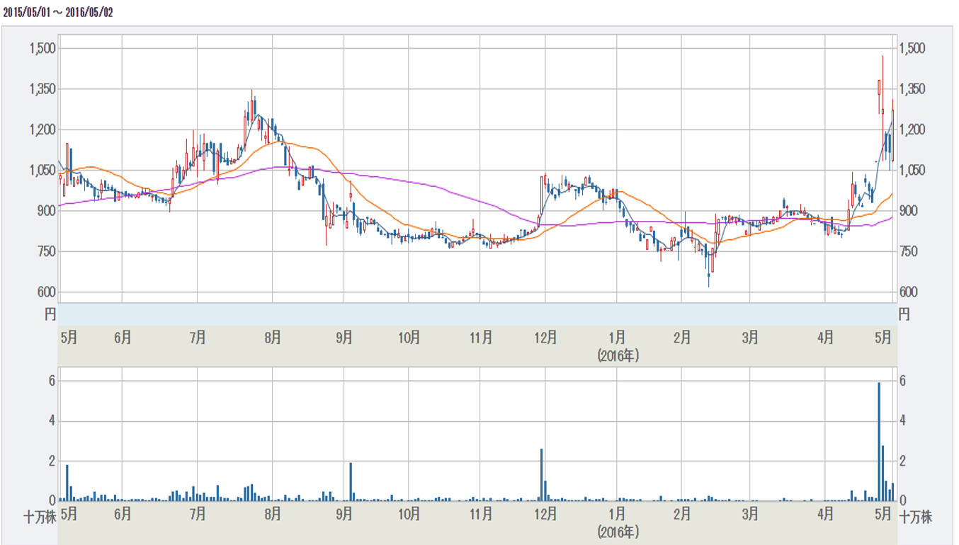
Task: Click the 1,200 label on the left price axis
Action: (x=42, y=130)
